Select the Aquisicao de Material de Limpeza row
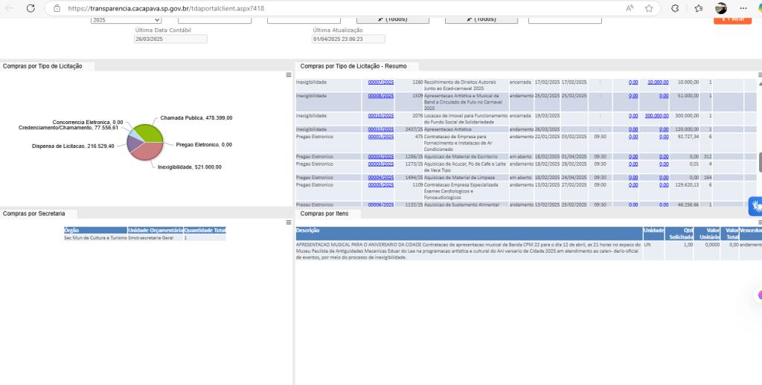This screenshot has width=762, height=385. (x=525, y=178)
